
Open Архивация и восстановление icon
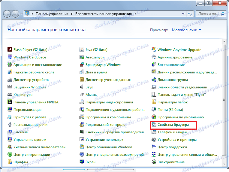pyautogui.click(x=10, y=64)
